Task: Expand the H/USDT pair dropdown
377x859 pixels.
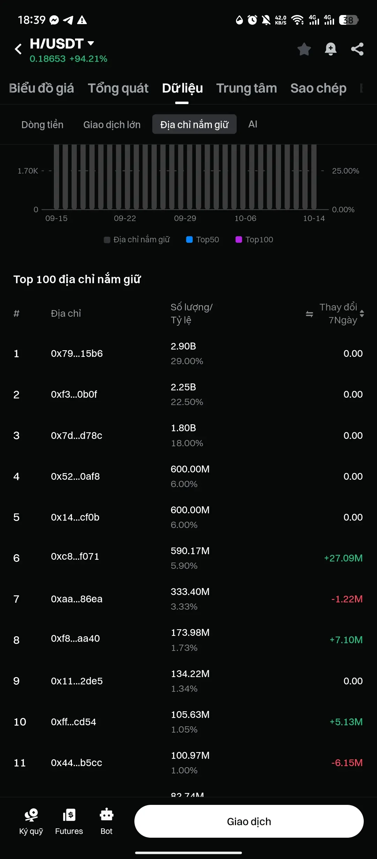Action: coord(91,43)
